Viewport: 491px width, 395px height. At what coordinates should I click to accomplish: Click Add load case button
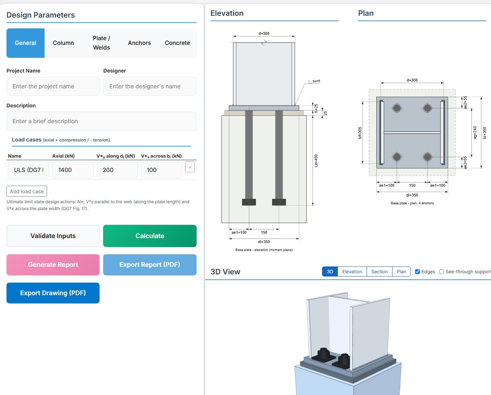tap(27, 191)
